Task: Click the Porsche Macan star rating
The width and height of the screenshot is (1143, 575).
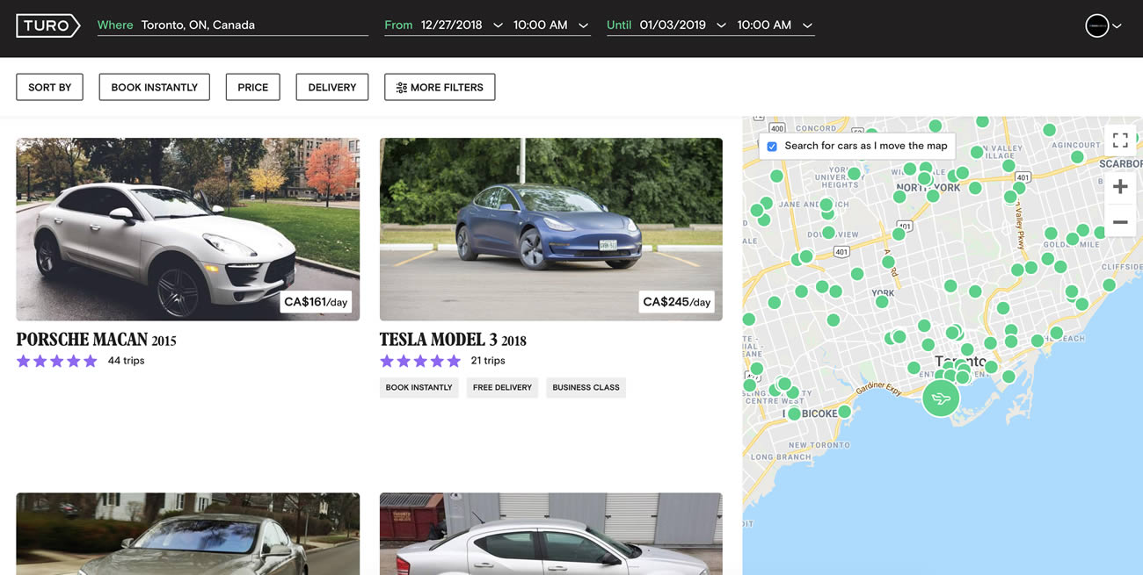Action: pos(56,361)
